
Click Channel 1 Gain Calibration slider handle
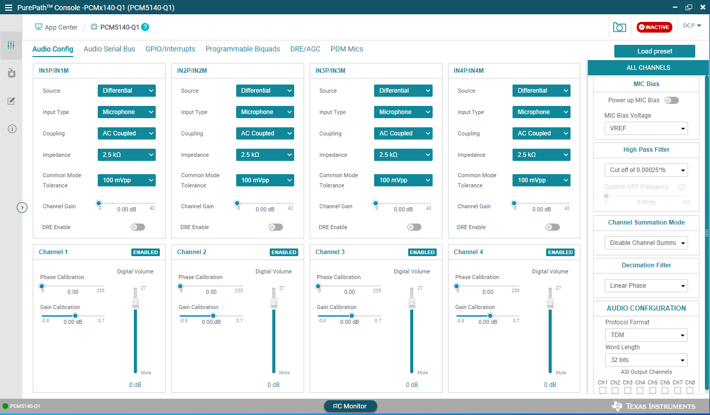click(75, 316)
